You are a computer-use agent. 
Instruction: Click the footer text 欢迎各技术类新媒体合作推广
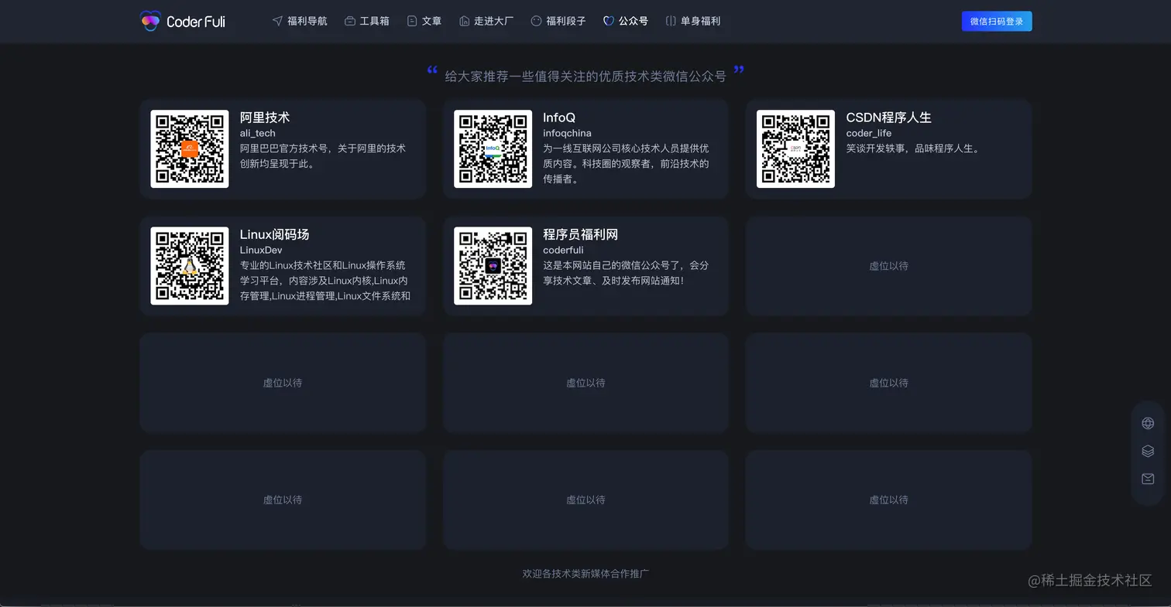585,573
